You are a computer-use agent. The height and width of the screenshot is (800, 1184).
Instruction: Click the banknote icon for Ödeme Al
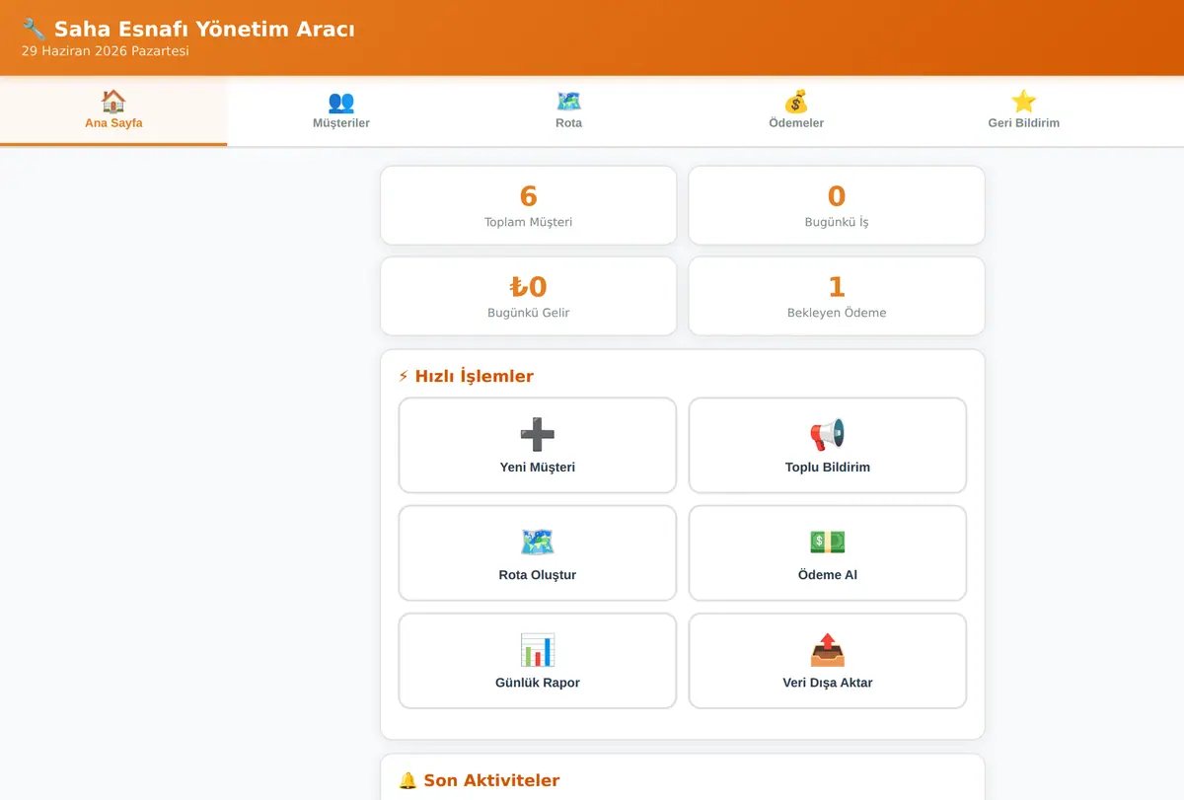(828, 542)
